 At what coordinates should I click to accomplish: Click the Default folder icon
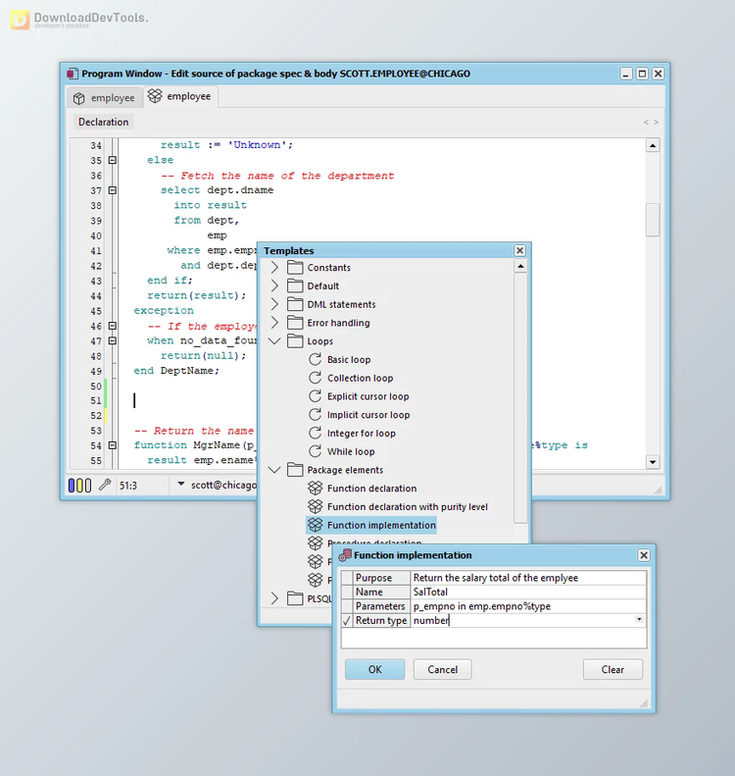[295, 285]
